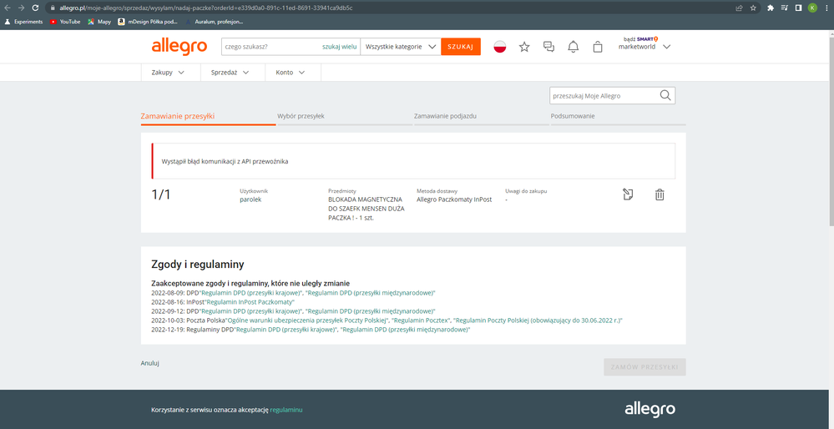
Task: Open browser side panel icon
Action: pyautogui.click(x=798, y=8)
